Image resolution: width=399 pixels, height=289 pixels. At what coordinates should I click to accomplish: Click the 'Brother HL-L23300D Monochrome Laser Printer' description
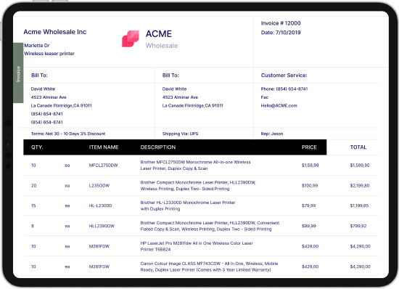pos(188,205)
